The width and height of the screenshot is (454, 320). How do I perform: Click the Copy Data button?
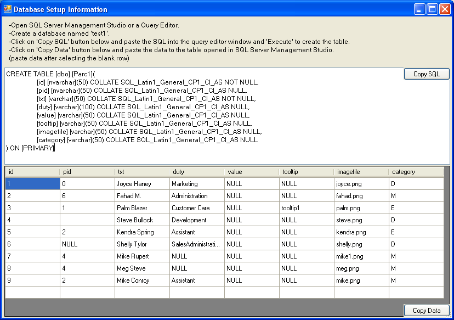[426, 311]
